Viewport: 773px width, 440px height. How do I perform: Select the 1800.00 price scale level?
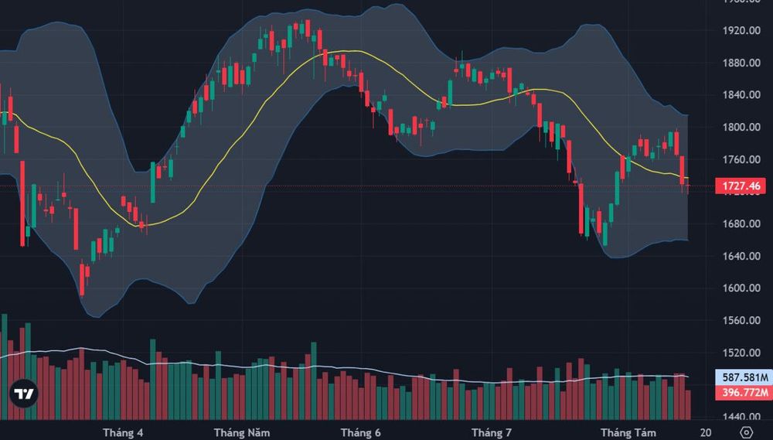click(x=741, y=128)
